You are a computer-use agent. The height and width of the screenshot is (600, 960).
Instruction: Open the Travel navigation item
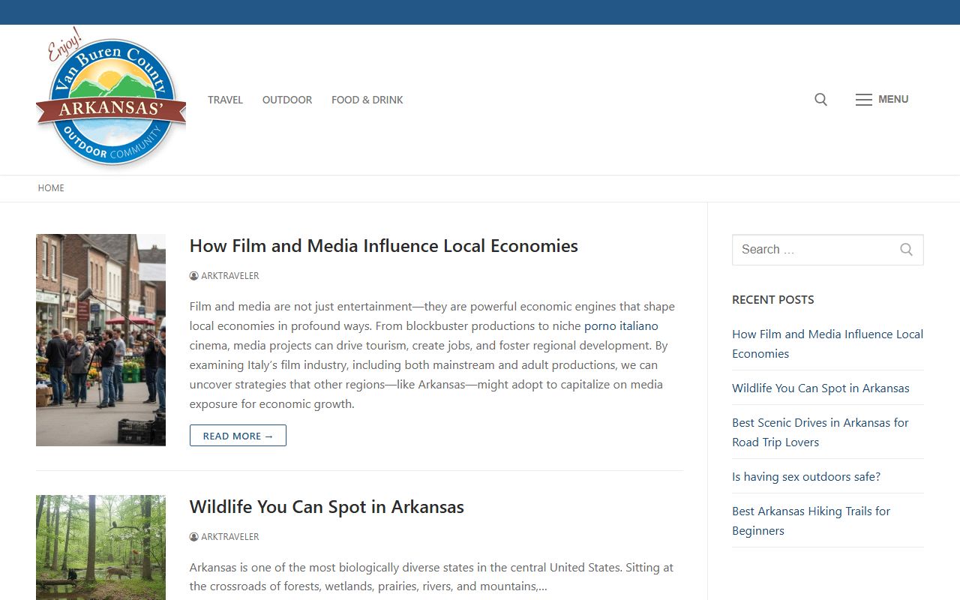click(x=225, y=100)
